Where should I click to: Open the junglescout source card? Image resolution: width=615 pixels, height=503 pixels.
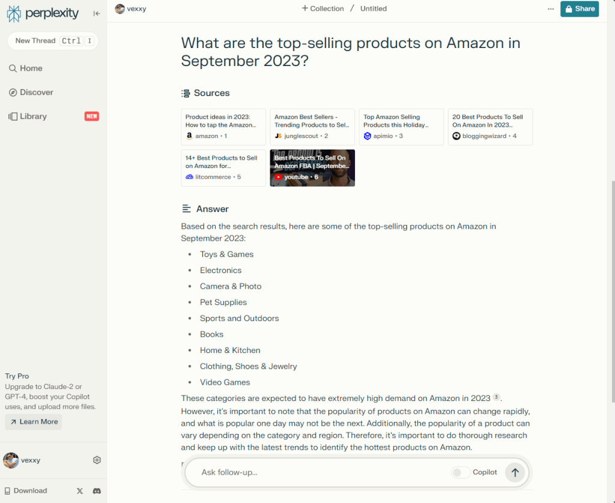point(312,127)
